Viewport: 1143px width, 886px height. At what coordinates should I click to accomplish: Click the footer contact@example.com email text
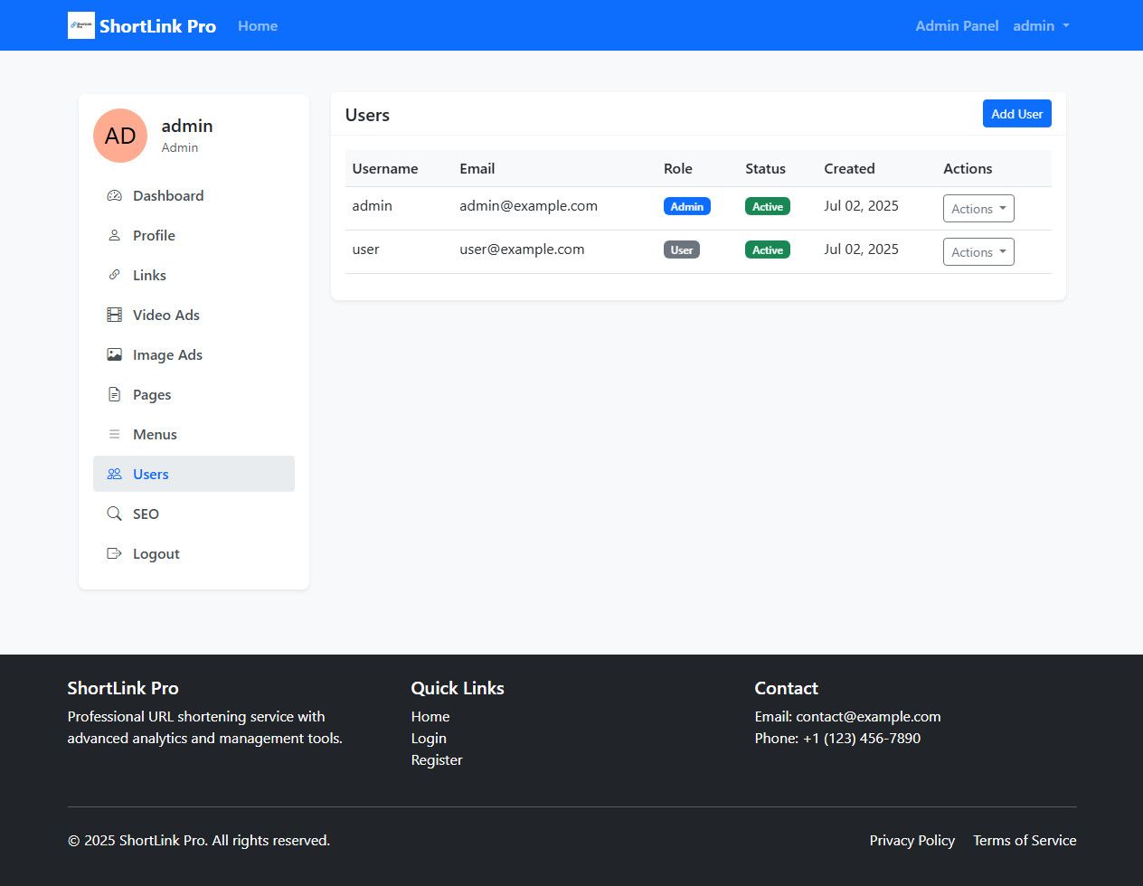click(868, 716)
